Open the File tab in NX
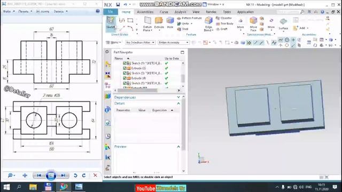The image size is (342, 192). point(111,12)
